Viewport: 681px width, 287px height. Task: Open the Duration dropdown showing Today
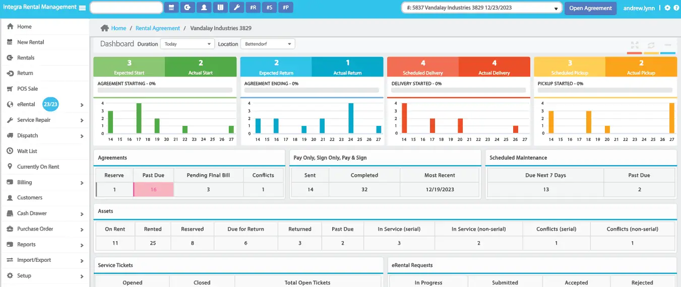pyautogui.click(x=188, y=44)
